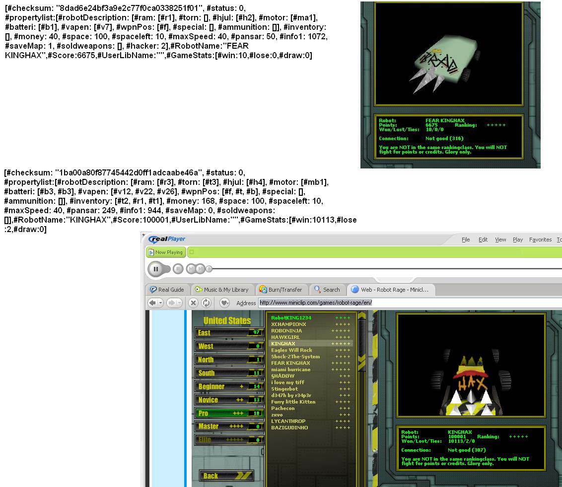Click the RealPlayer logo

167,239
